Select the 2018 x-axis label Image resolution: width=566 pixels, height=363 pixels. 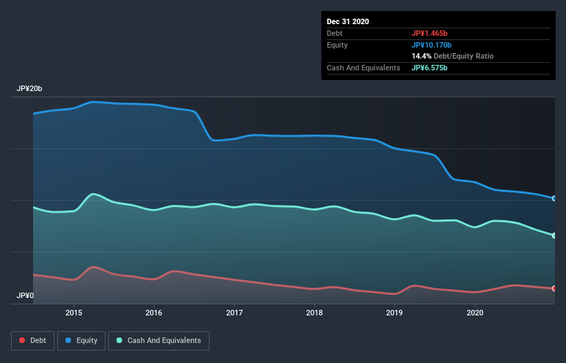click(314, 313)
